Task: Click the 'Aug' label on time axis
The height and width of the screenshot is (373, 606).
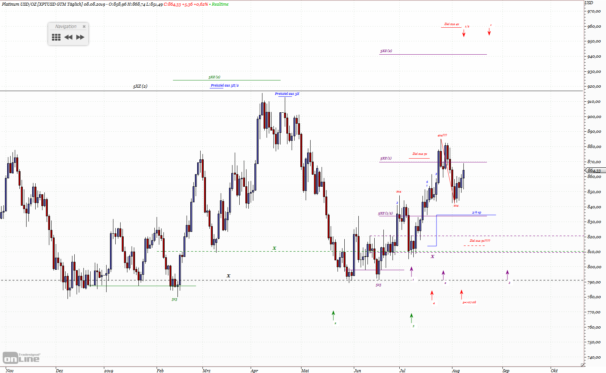Action: [456, 371]
